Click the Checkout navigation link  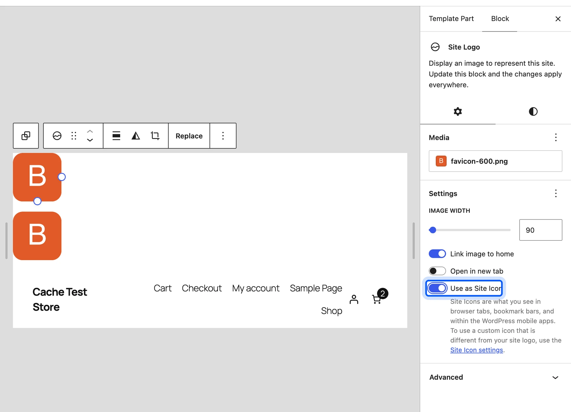202,288
